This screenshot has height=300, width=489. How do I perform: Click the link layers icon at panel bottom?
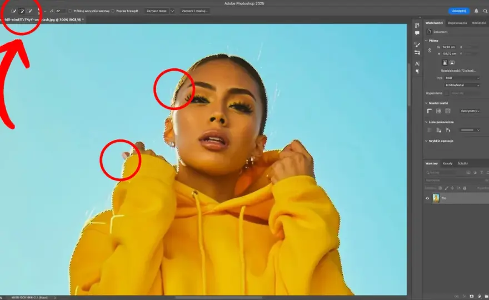coord(456,296)
